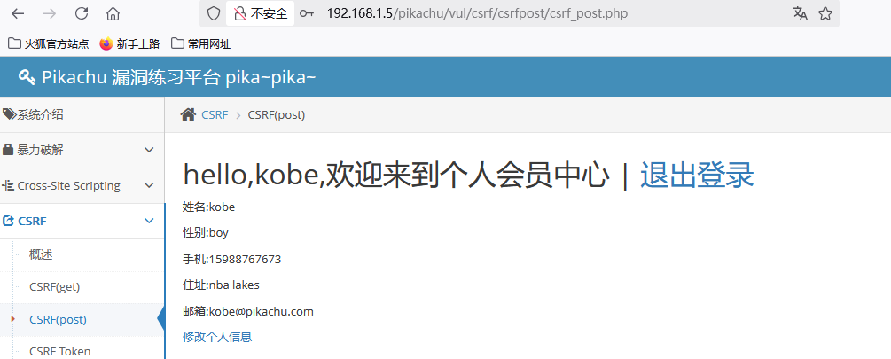The image size is (891, 359).
Task: Open the 概述 sidebar entry
Action: pyautogui.click(x=41, y=254)
